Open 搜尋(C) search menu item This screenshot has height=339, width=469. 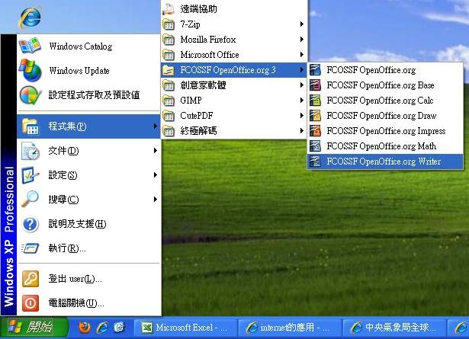pos(88,200)
